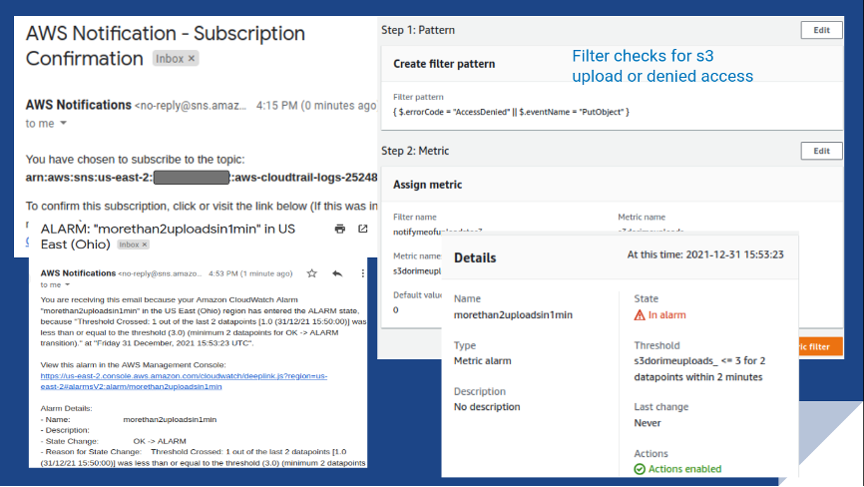Click 'Details' panel heading
The width and height of the screenshot is (864, 487).
[x=475, y=257]
